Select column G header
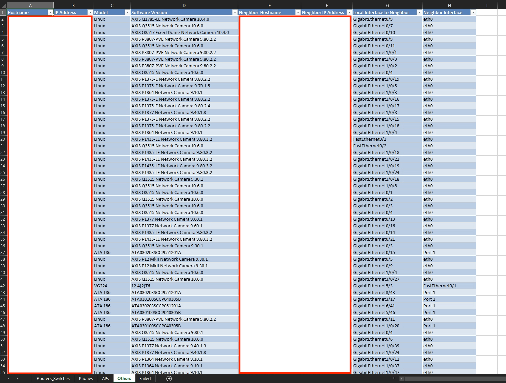The width and height of the screenshot is (506, 383). click(387, 5)
